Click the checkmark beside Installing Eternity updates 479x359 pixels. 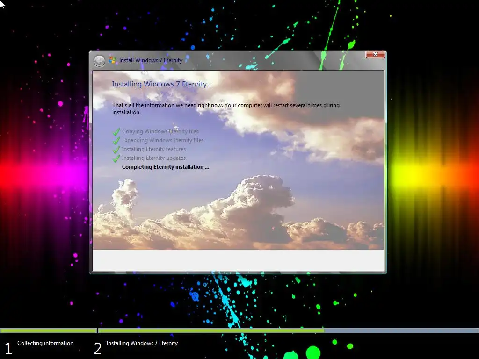116,158
